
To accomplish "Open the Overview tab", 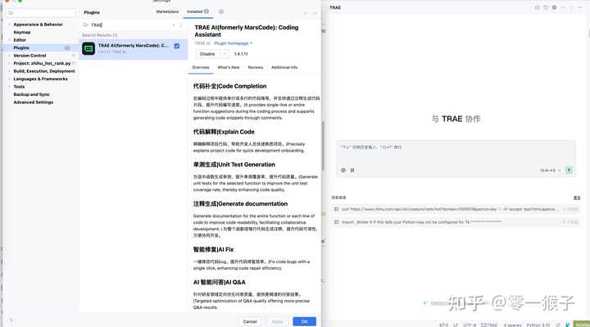I will (x=201, y=67).
